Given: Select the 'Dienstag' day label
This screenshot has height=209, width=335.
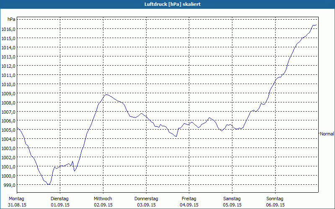Looking at the screenshot, I should click(59, 199).
